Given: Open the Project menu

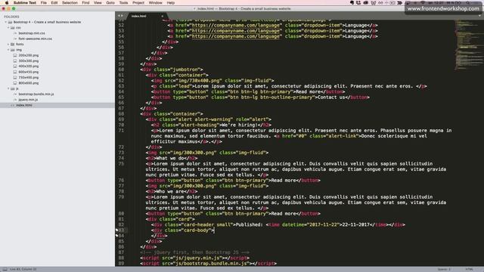Looking at the screenshot, I should click(x=138, y=3).
